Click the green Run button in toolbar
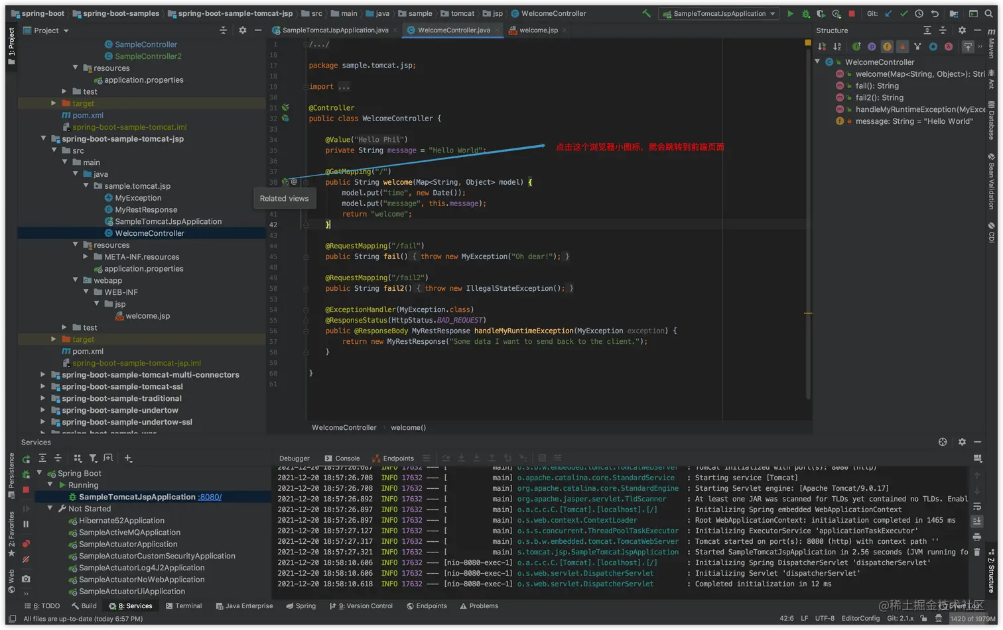The height and width of the screenshot is (630, 1003). pyautogui.click(x=790, y=13)
